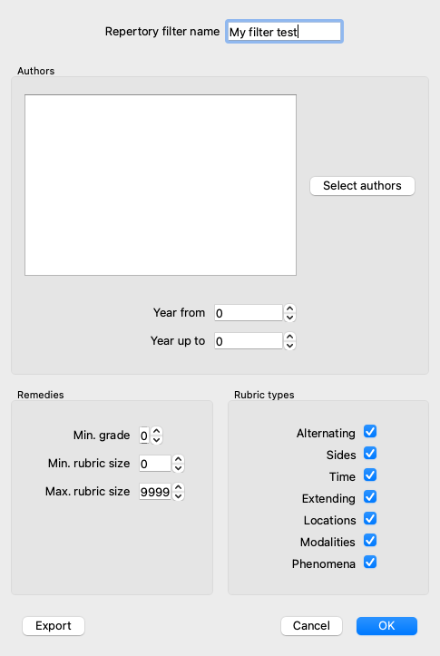This screenshot has height=656, width=440.
Task: Lower Min. grade using down arrow
Action: (156, 440)
